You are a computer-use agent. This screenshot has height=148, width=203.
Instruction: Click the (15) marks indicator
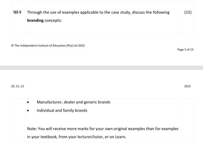pyautogui.click(x=188, y=12)
